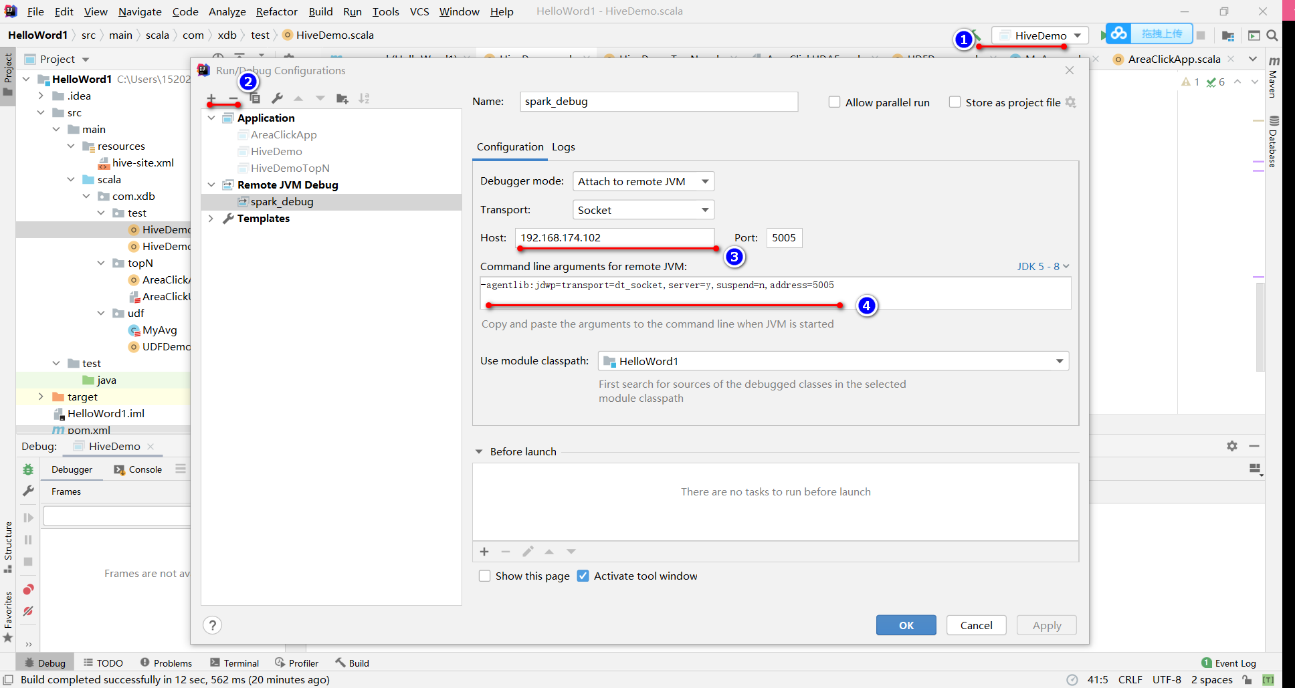
Task: Open Terminal tool window tab
Action: point(234,663)
